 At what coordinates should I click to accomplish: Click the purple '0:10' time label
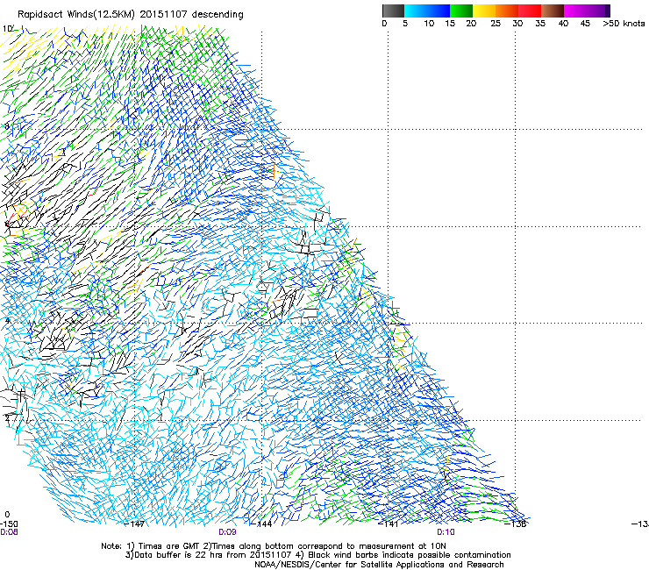click(446, 532)
